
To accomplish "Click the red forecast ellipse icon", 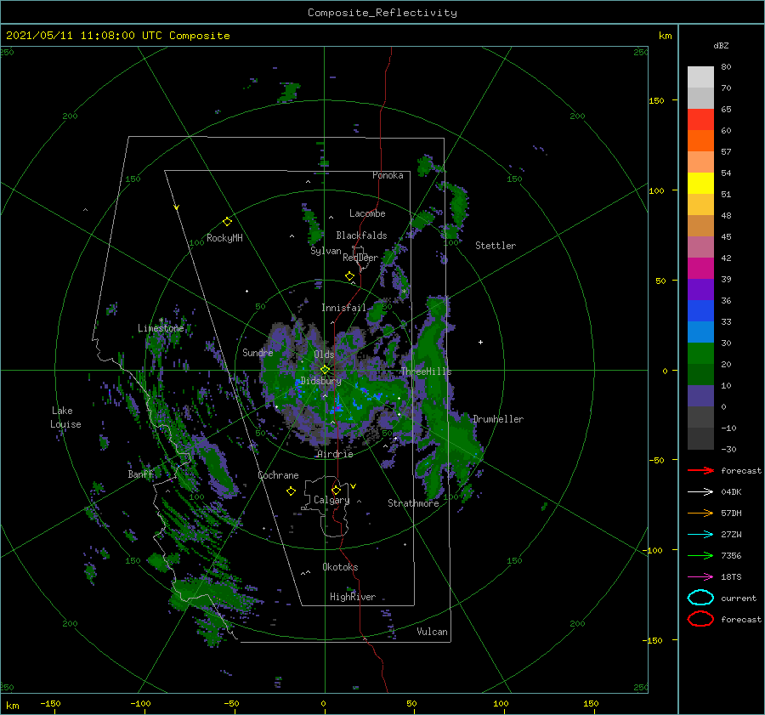I will 700,619.
